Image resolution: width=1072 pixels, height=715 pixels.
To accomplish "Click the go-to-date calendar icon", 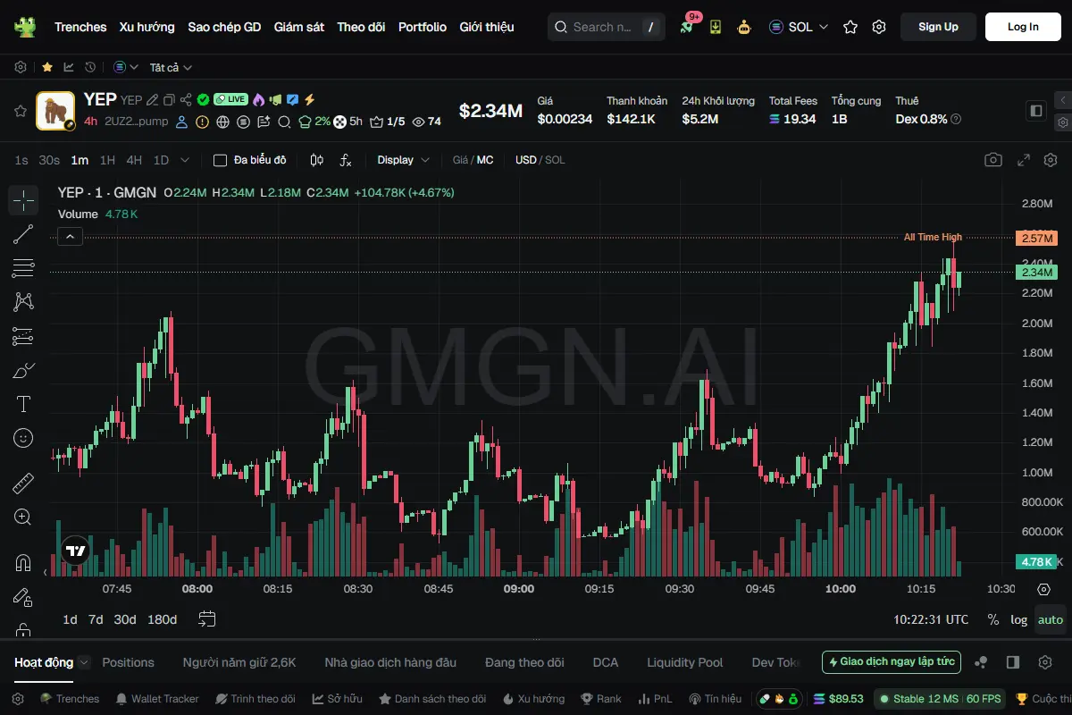I will [x=207, y=618].
